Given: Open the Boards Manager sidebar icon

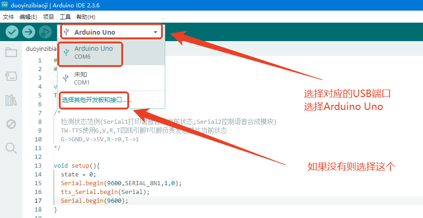Looking at the screenshot, I should (11, 76).
